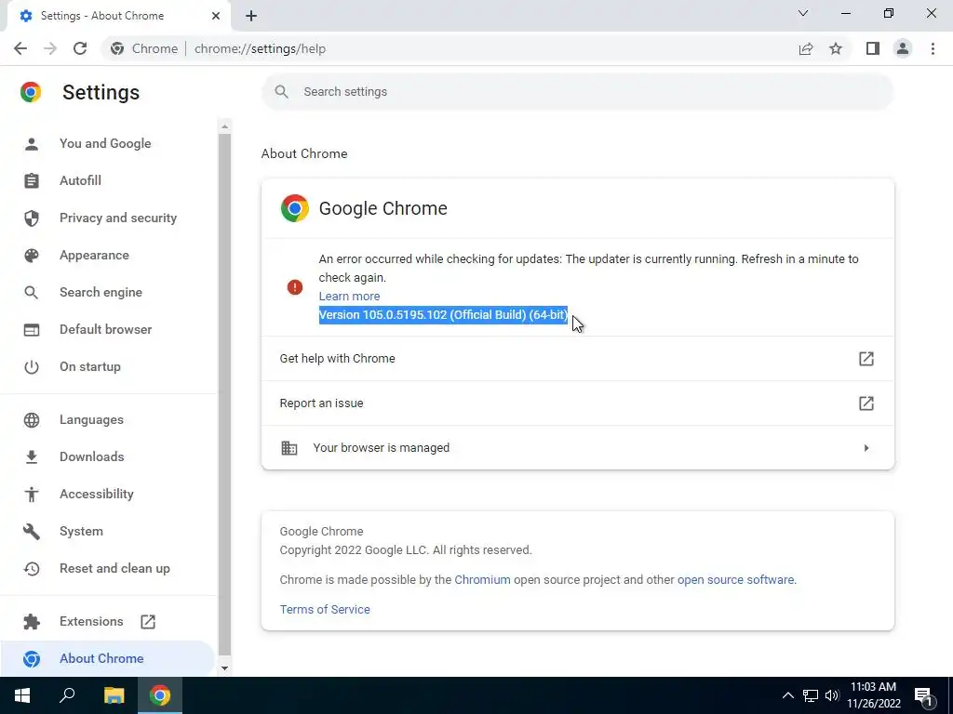The width and height of the screenshot is (953, 714).
Task: Click the person icon beside You and Google
Action: tap(32, 143)
